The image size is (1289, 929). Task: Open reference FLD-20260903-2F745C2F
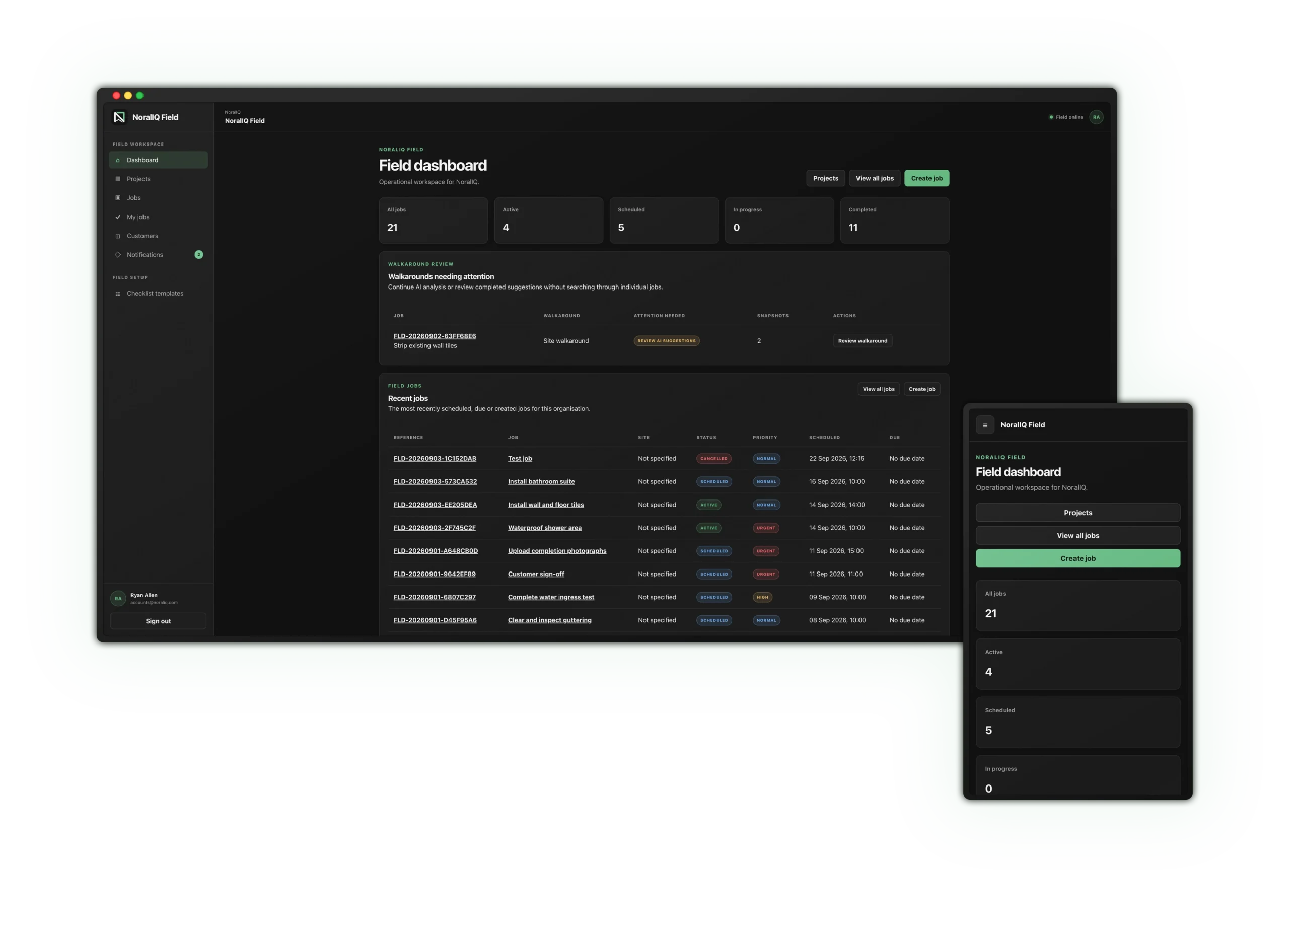(435, 528)
